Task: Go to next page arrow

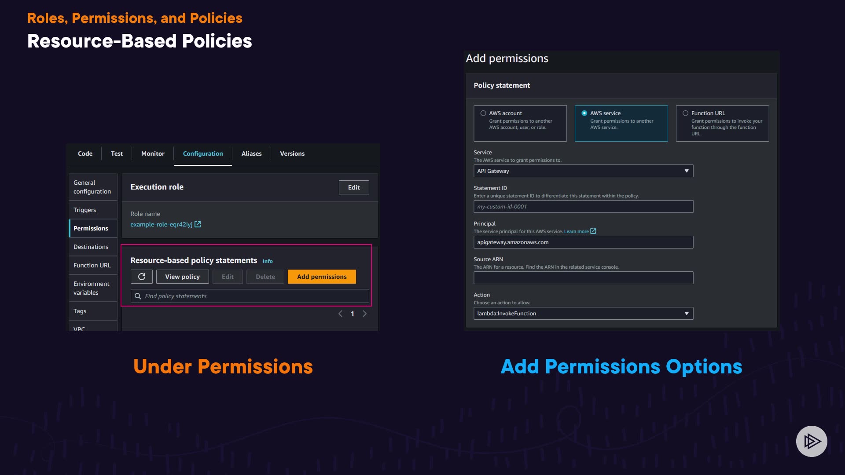Action: click(x=364, y=314)
